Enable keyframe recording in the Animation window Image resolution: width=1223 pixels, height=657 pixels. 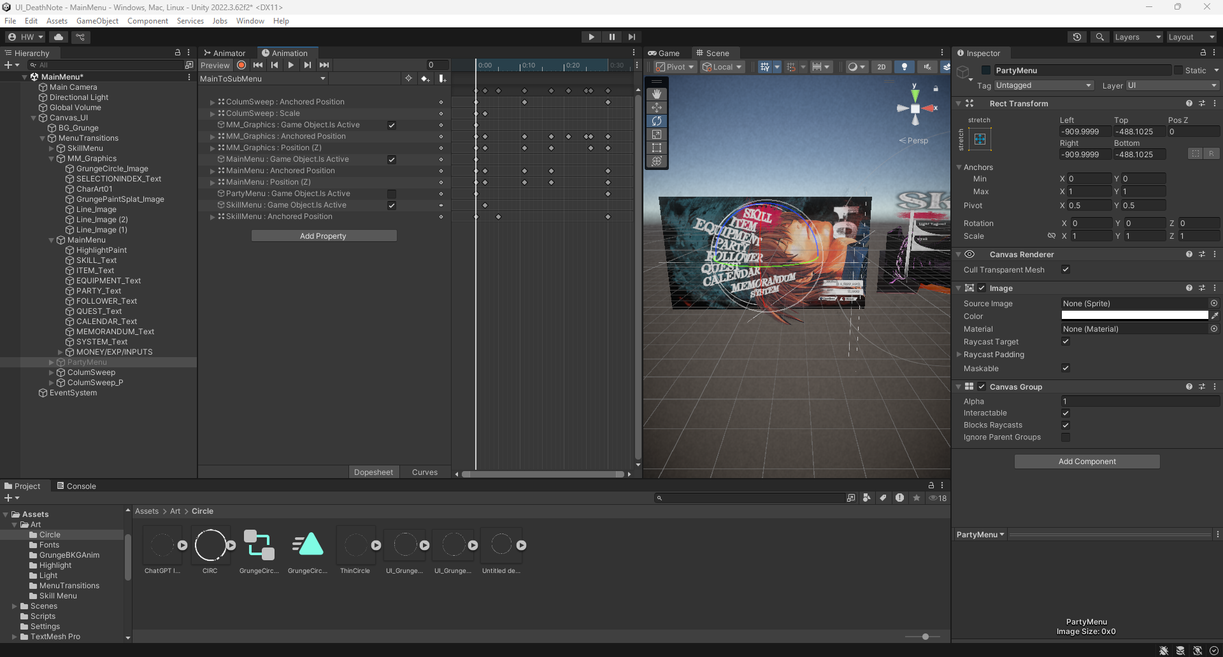(241, 65)
